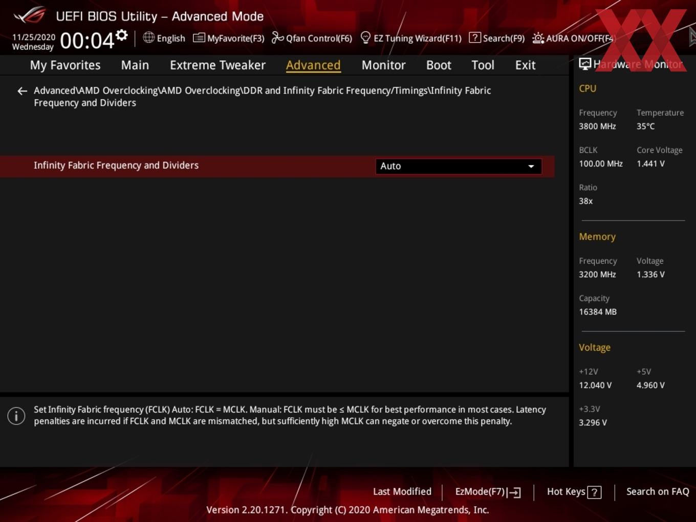
Task: Click the globe language icon
Action: 148,37
